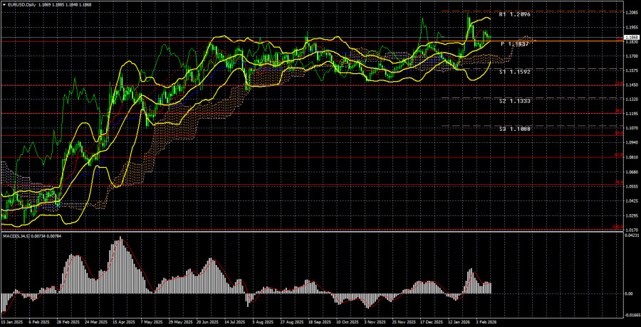Click the -0.01665 MACD scale value
The image size is (641, 327).
[630, 312]
